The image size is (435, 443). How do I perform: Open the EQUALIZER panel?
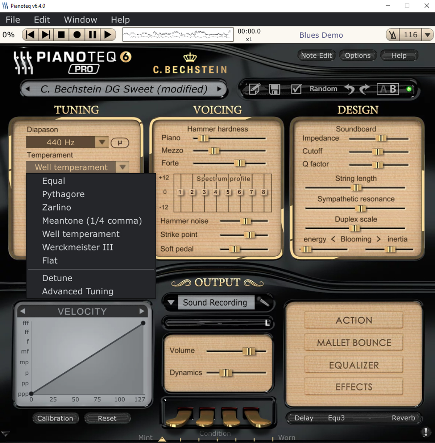click(354, 365)
